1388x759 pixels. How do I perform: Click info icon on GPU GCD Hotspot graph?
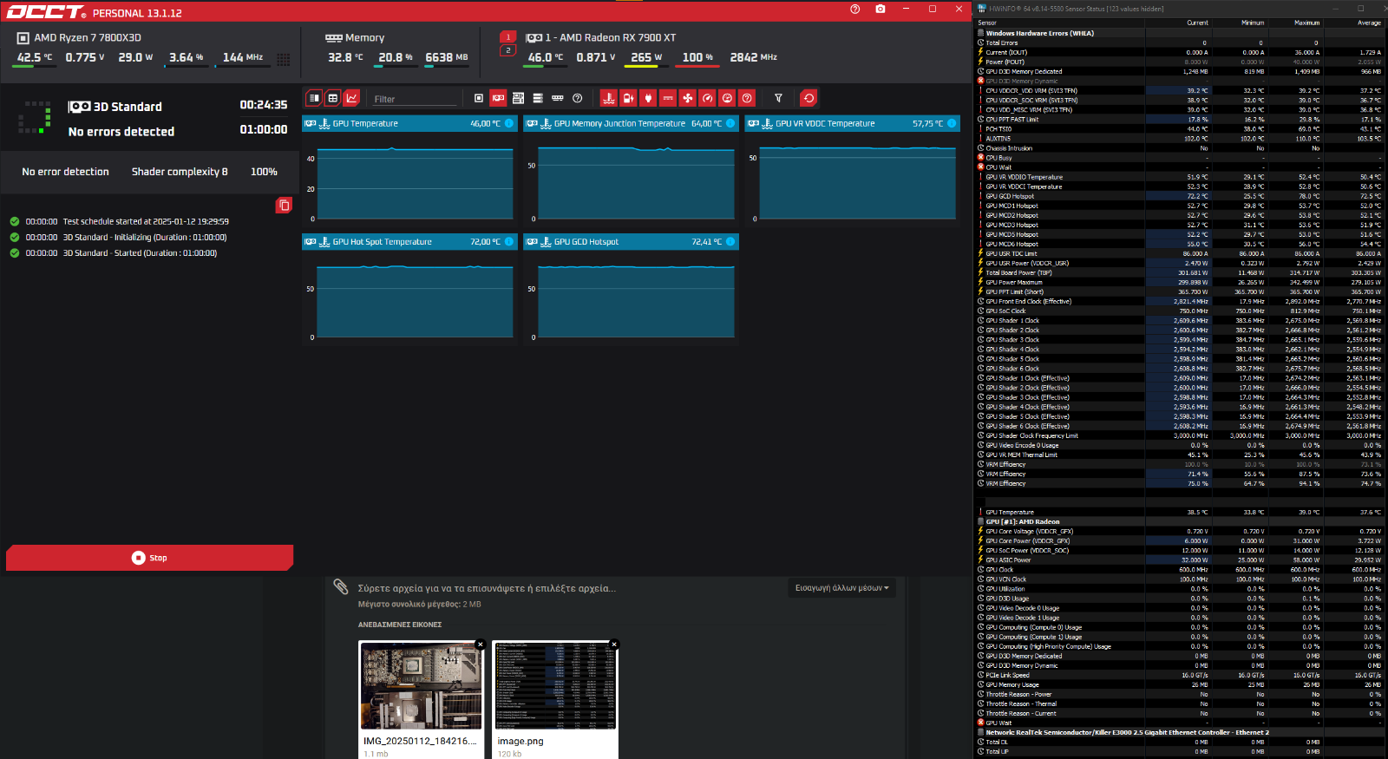pos(730,241)
